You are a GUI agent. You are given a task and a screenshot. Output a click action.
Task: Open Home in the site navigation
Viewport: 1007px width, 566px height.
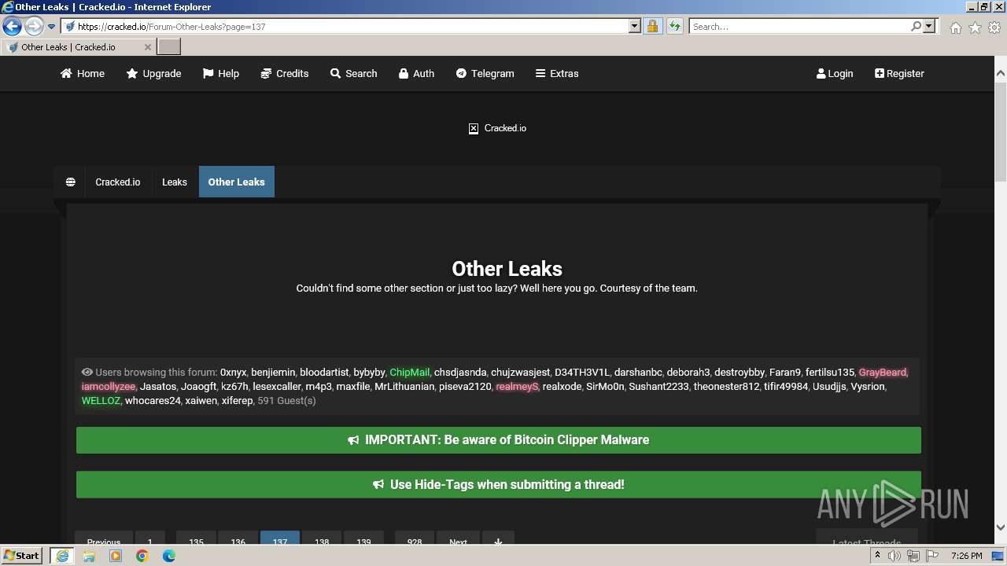(x=83, y=73)
